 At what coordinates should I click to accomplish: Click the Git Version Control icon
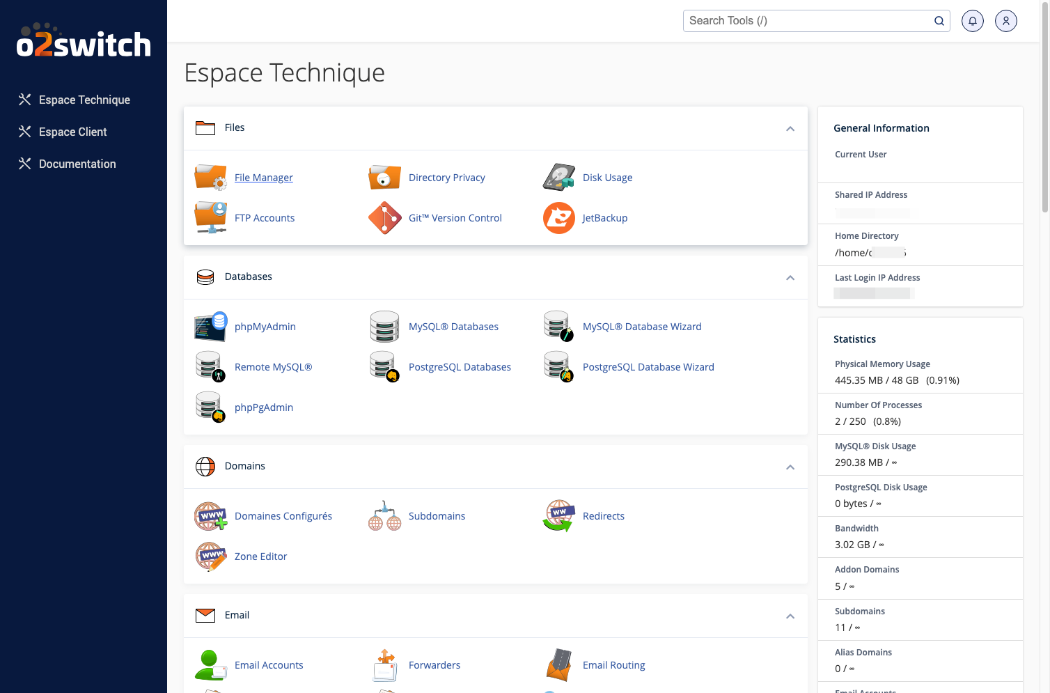click(384, 218)
